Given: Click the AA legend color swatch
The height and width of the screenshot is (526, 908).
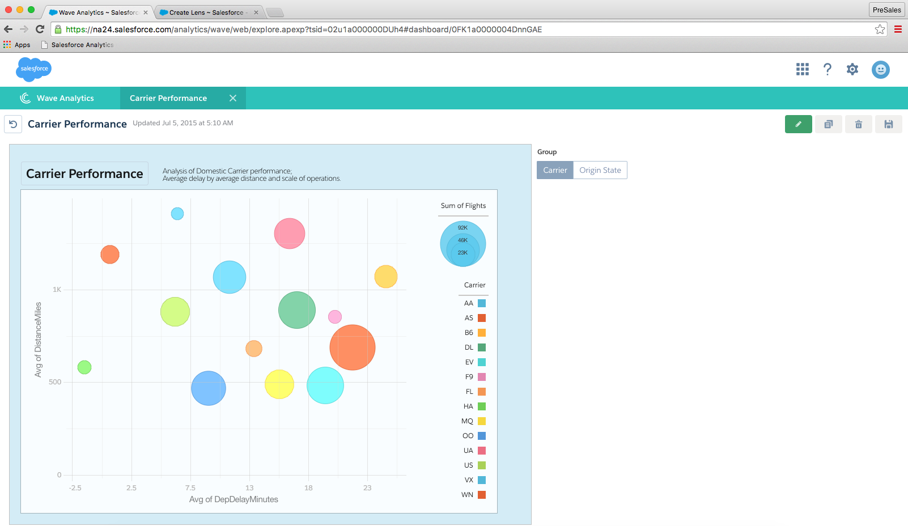Looking at the screenshot, I should click(482, 303).
